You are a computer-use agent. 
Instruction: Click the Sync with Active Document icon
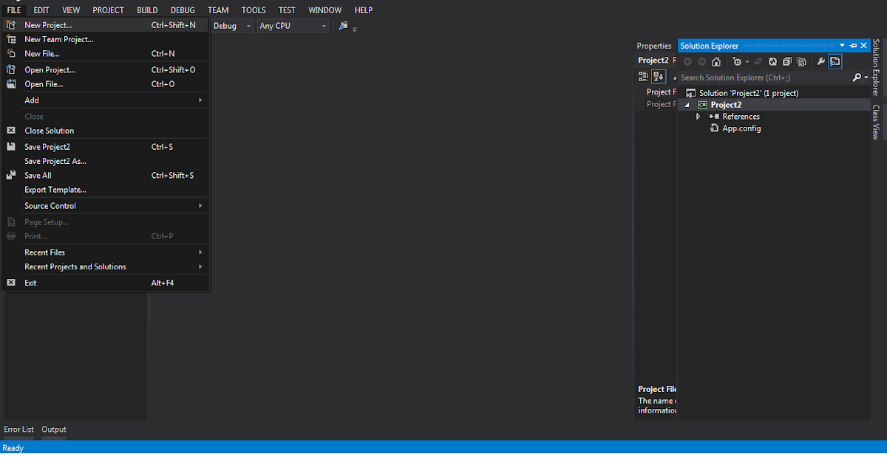(758, 61)
